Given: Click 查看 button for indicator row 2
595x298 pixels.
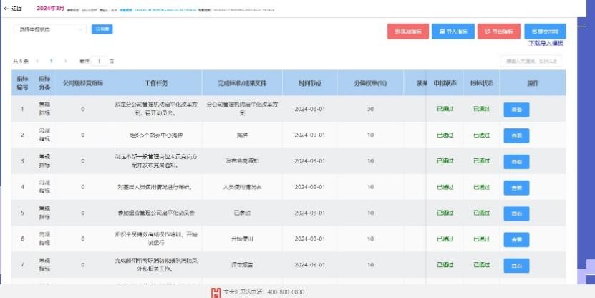Looking at the screenshot, I should (x=516, y=135).
